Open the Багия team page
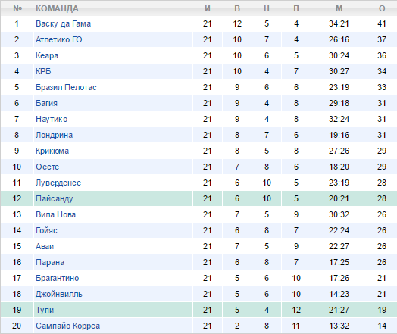Screen dimensions: 397x334 [x=46, y=103]
